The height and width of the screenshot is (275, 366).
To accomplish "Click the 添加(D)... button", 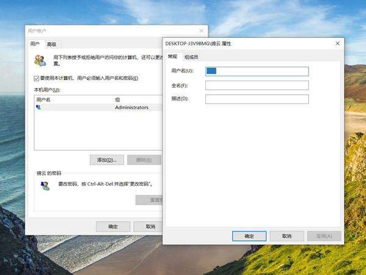I will (x=107, y=160).
